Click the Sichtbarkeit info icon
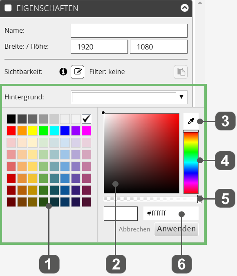The height and width of the screenshot is (276, 237). [63, 72]
